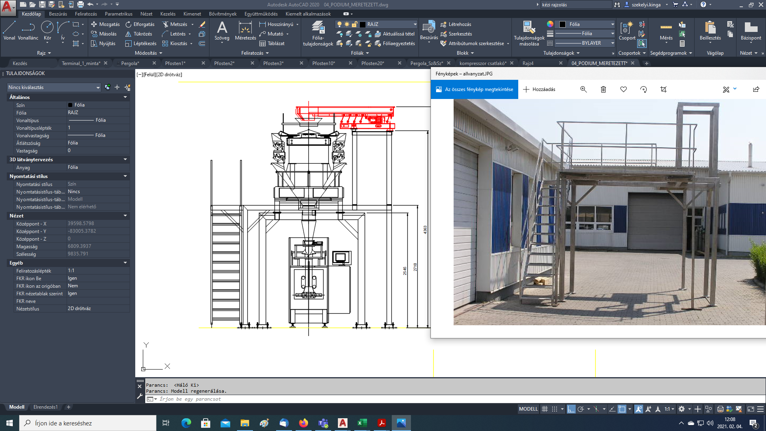Image resolution: width=766 pixels, height=431 pixels.
Task: Open the Beszúrás ribbon tab
Action: pos(58,14)
